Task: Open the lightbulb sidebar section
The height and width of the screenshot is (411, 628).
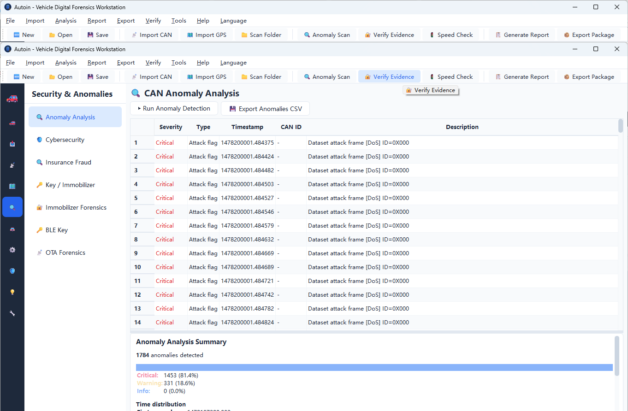Action: click(x=12, y=292)
